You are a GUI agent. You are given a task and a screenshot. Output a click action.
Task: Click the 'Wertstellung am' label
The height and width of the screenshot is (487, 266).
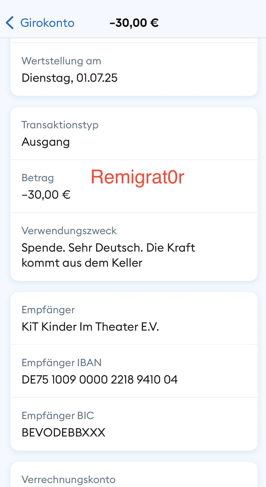[61, 61]
